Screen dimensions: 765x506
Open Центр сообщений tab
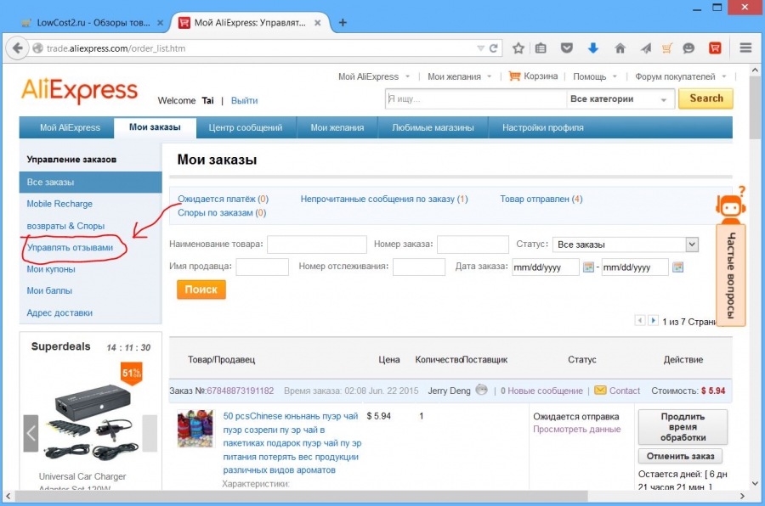246,127
